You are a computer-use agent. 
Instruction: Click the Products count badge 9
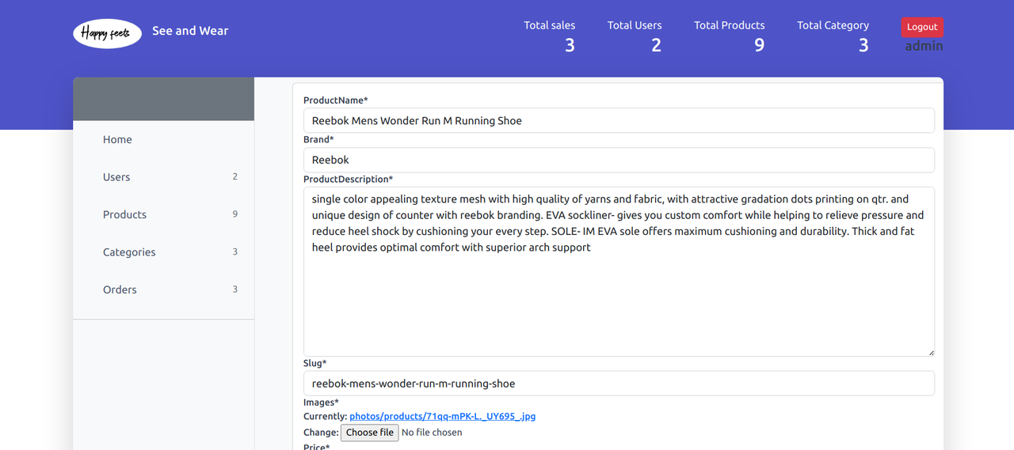coord(234,214)
